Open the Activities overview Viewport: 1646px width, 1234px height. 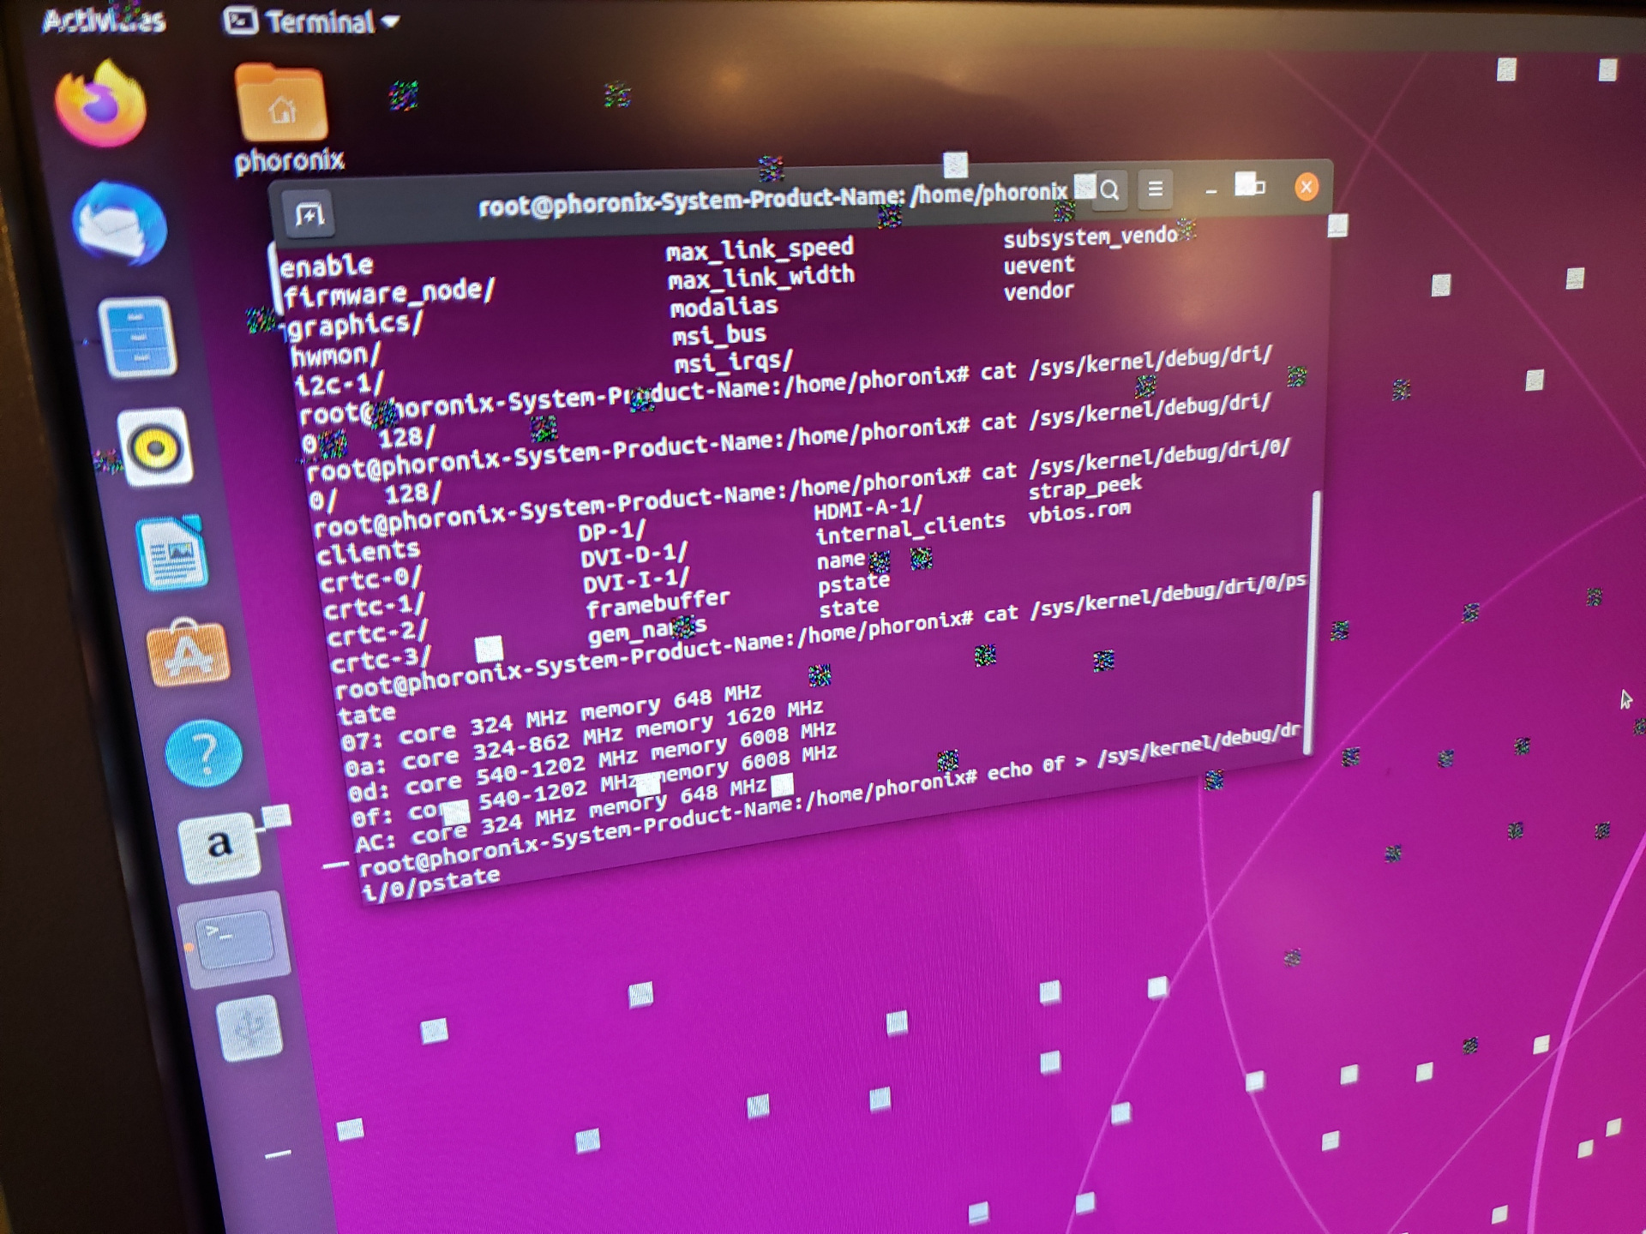coord(104,20)
